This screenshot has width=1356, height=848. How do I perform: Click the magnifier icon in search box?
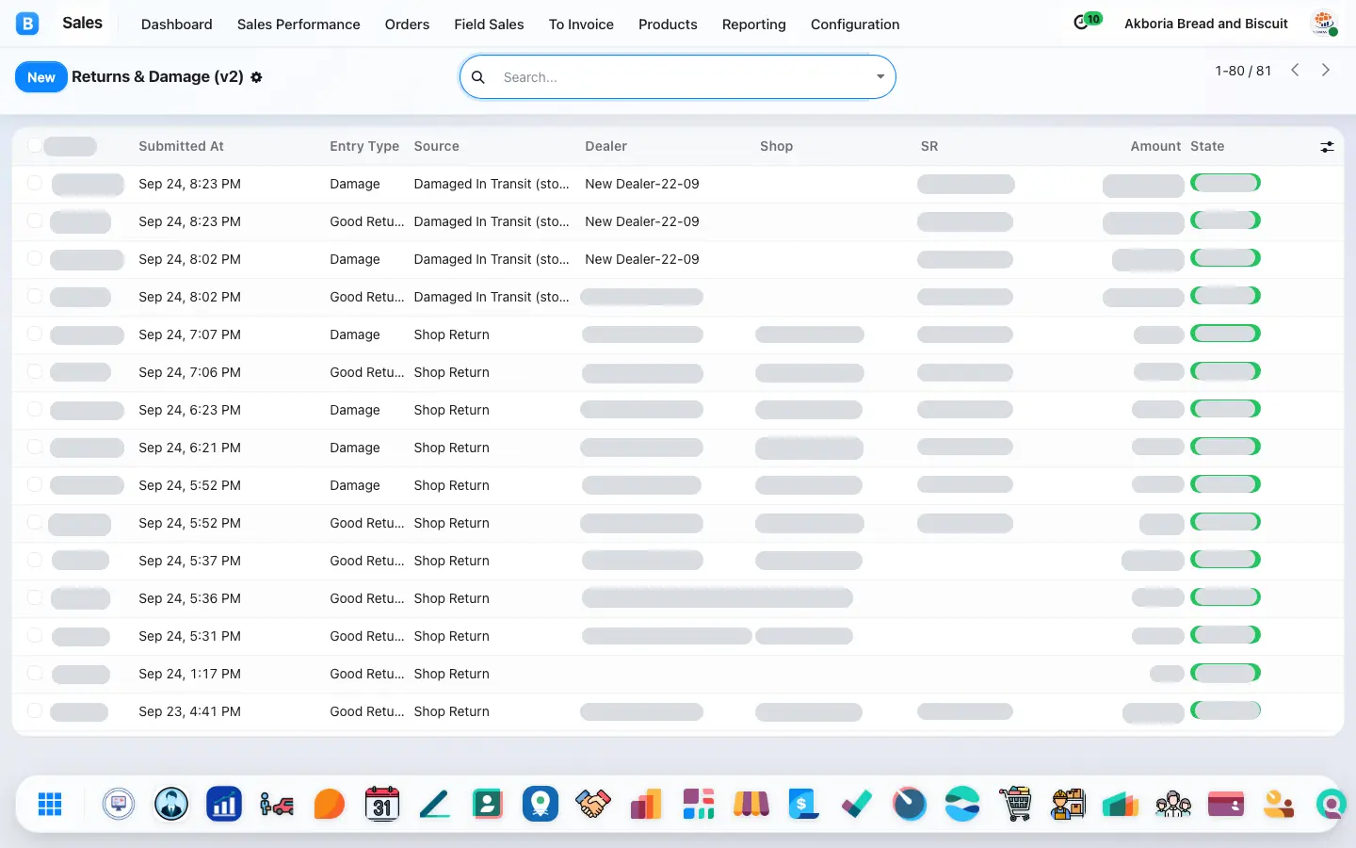coord(478,77)
